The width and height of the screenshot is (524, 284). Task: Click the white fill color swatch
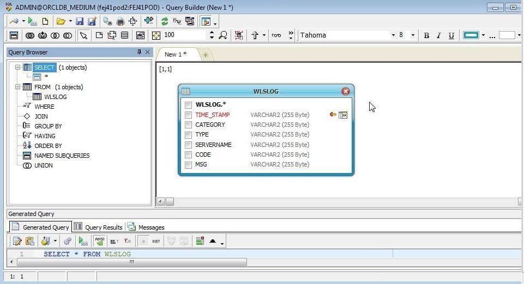507,35
